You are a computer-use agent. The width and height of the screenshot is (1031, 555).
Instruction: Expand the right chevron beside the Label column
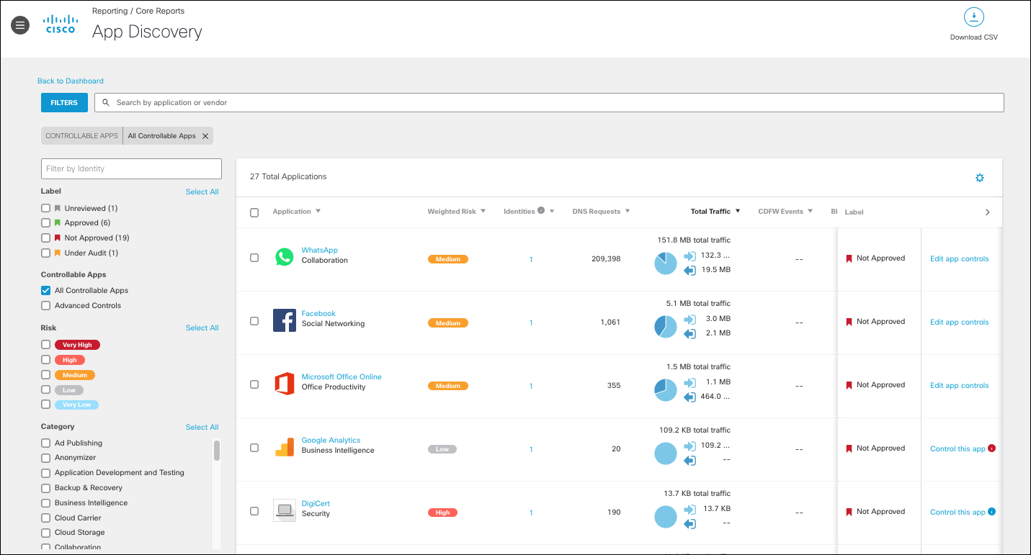(x=987, y=212)
